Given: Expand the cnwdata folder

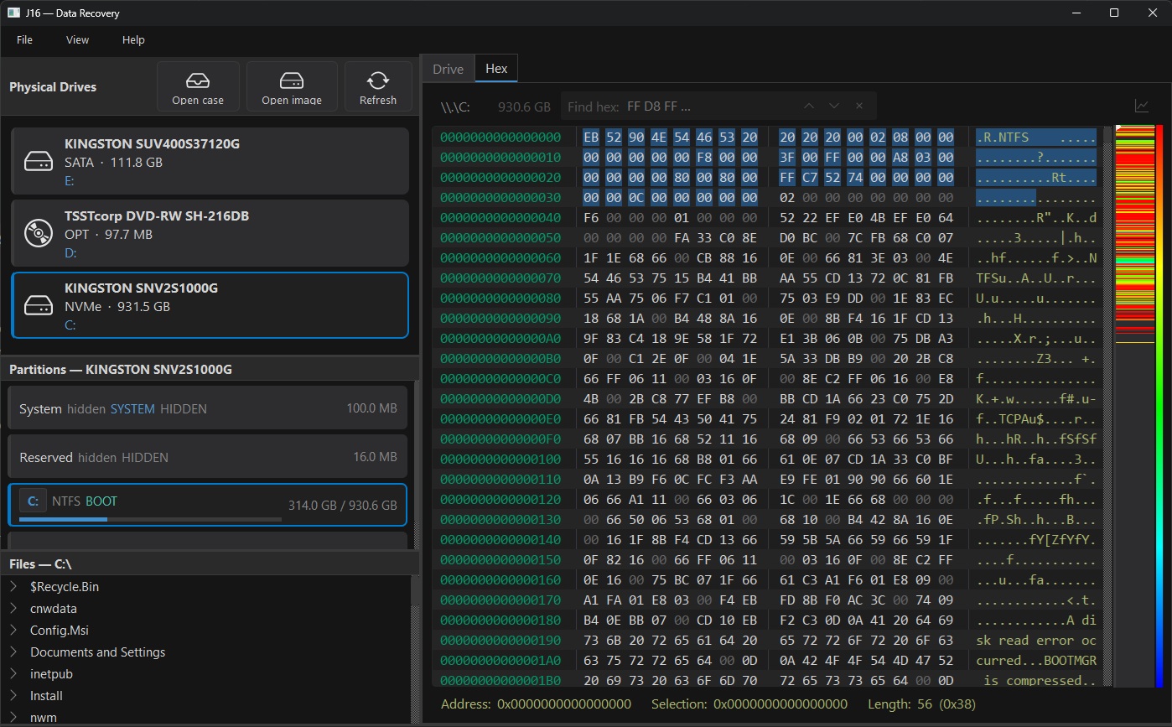Looking at the screenshot, I should click(x=14, y=608).
